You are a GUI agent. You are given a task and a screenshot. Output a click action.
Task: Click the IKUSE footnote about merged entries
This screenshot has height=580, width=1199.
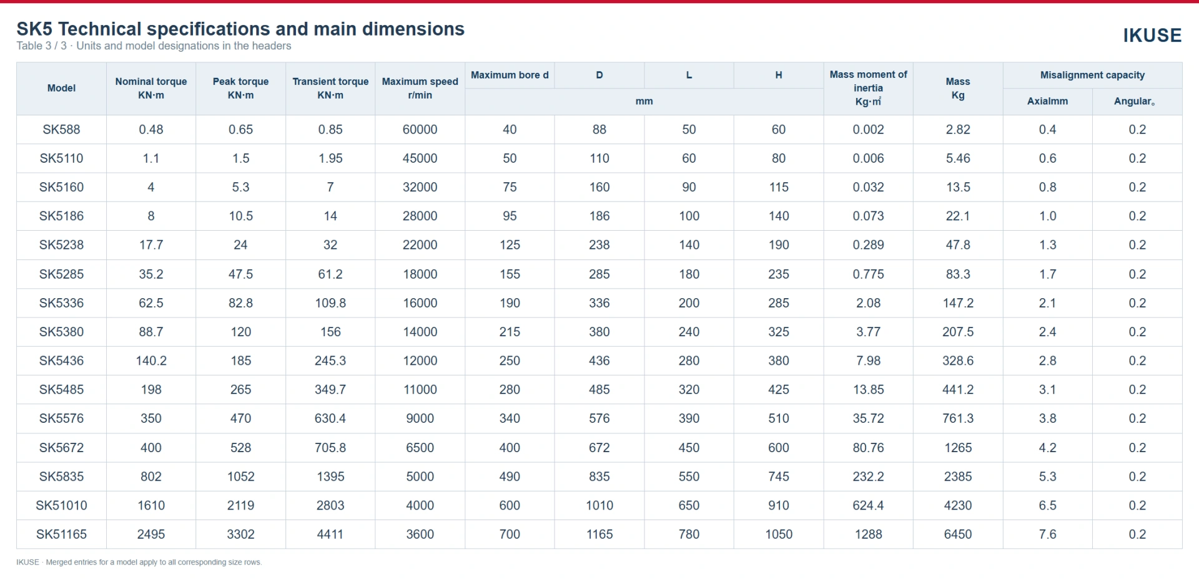click(139, 562)
